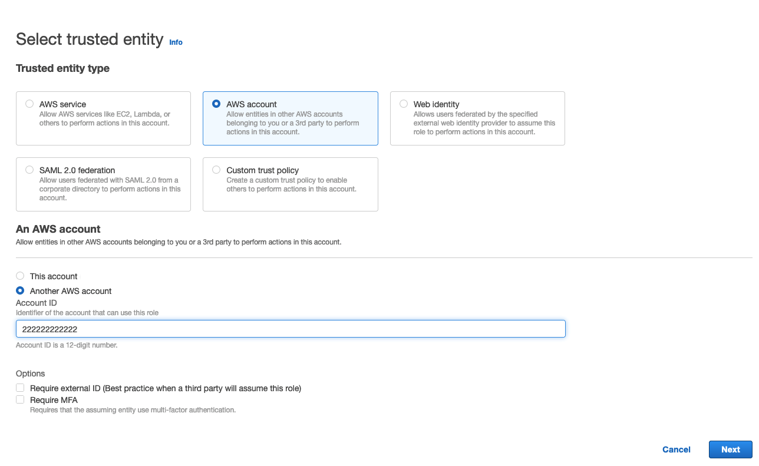Click the Next button
759x466 pixels.
(730, 449)
